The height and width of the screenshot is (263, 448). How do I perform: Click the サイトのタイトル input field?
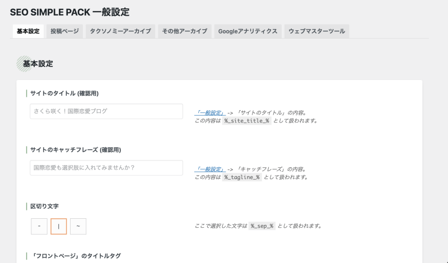tap(106, 111)
